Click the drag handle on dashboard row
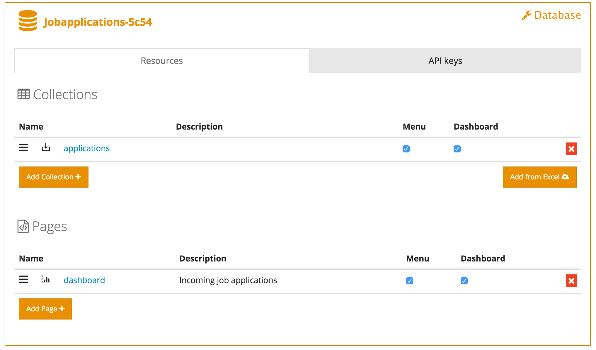Image resolution: width=596 pixels, height=350 pixels. tap(23, 280)
